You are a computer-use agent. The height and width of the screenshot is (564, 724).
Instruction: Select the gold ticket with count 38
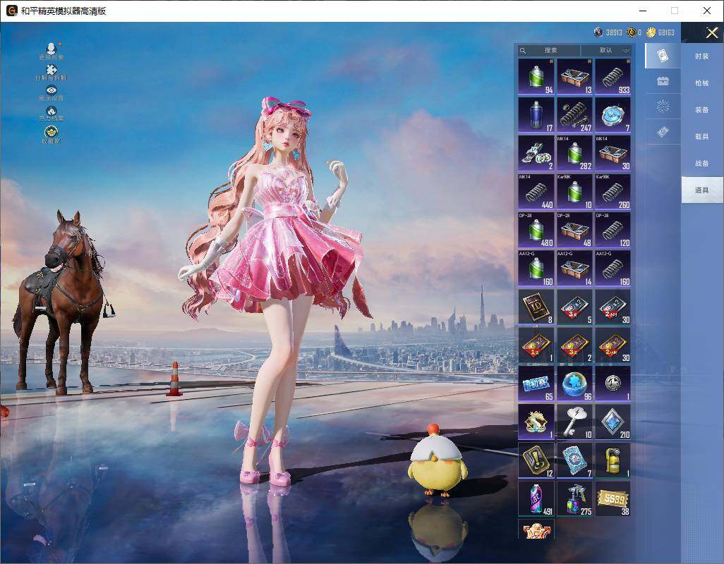click(x=613, y=499)
